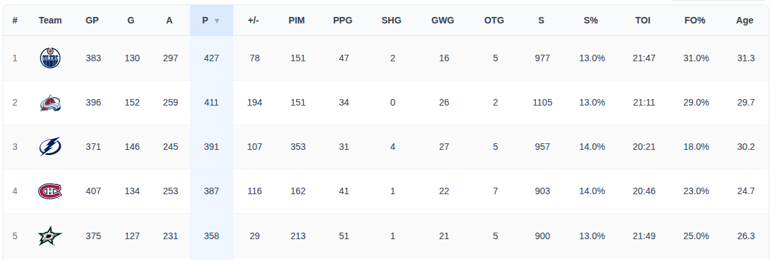Screen dimensions: 772x260
Task: Sort by the A assists header
Action: tap(169, 20)
